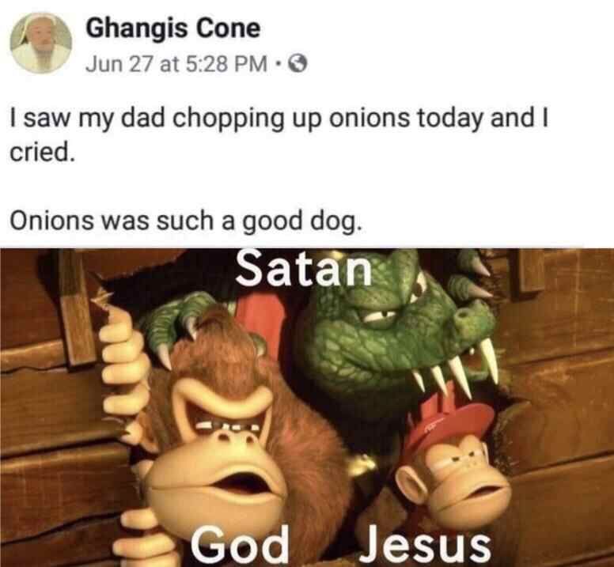This screenshot has width=614, height=567.
Task: Open Ghangis Cone's profile picture
Action: [40, 43]
